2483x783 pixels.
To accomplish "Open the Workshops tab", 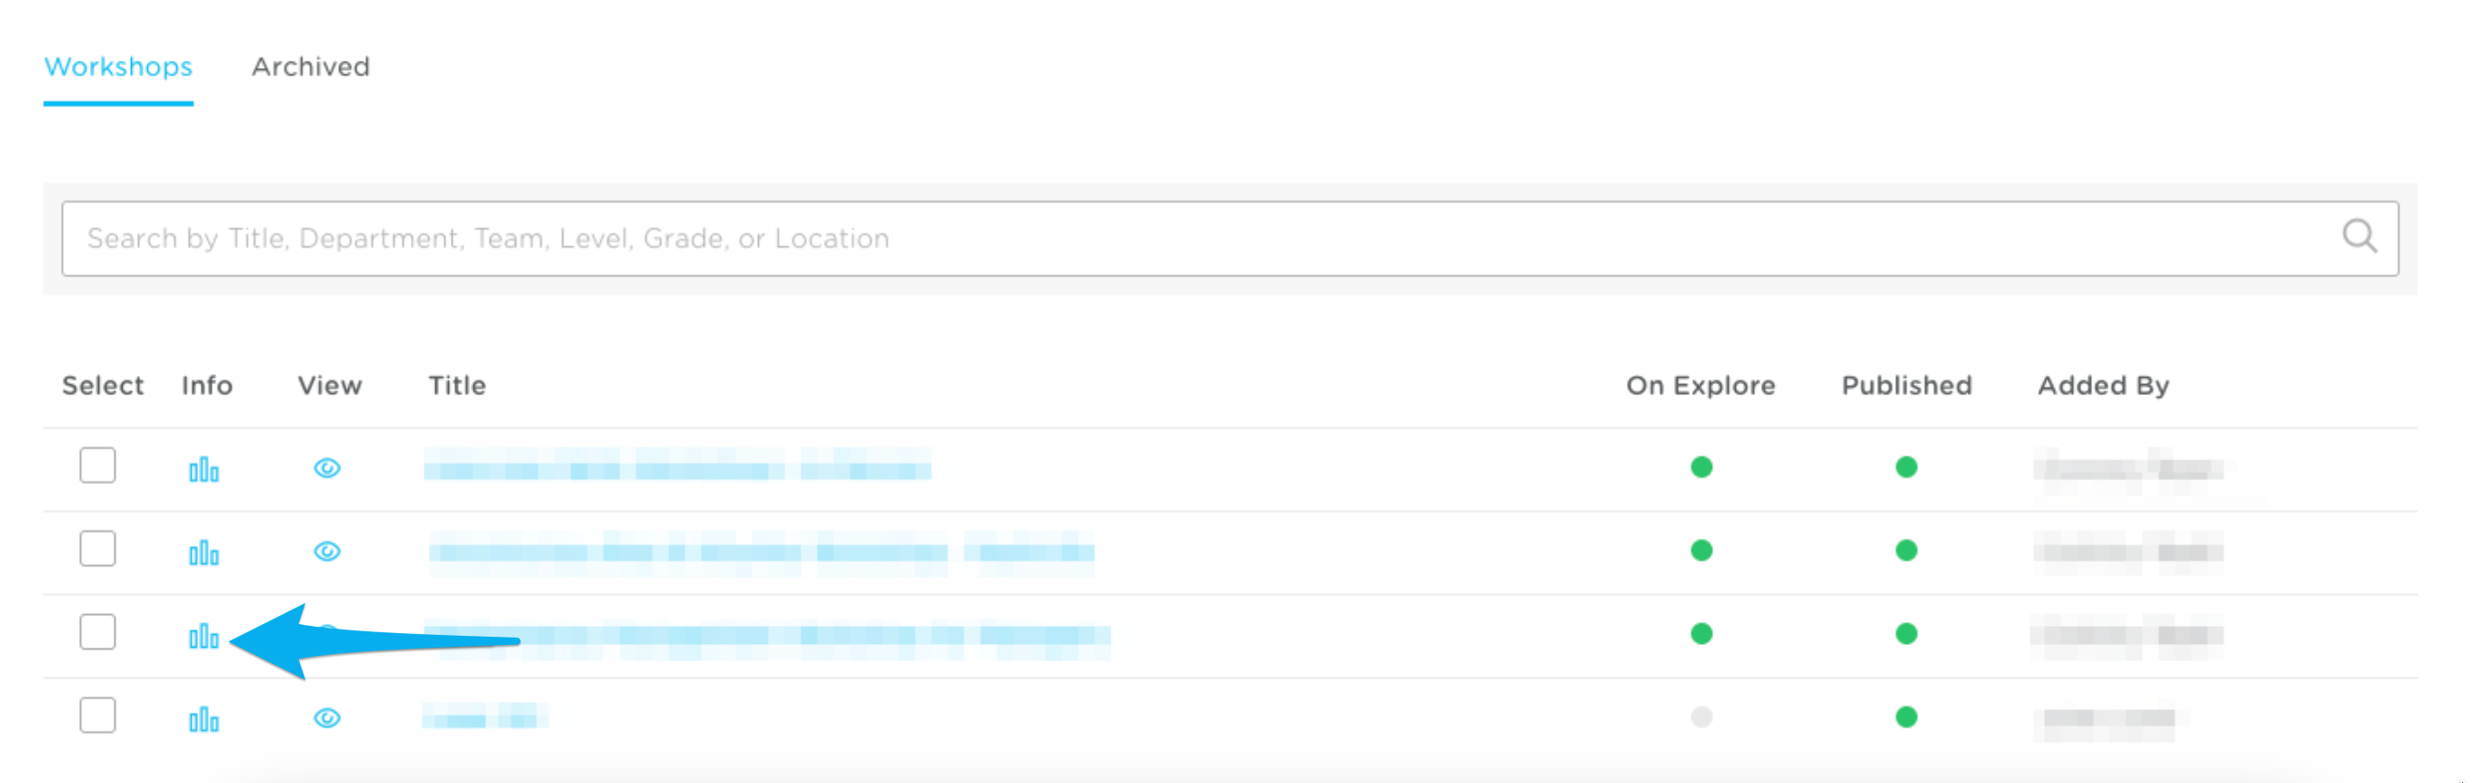I will click(x=117, y=66).
